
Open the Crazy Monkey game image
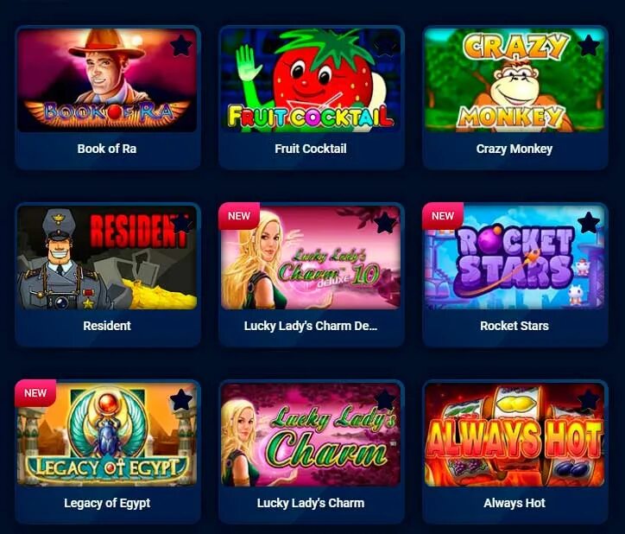[515, 79]
